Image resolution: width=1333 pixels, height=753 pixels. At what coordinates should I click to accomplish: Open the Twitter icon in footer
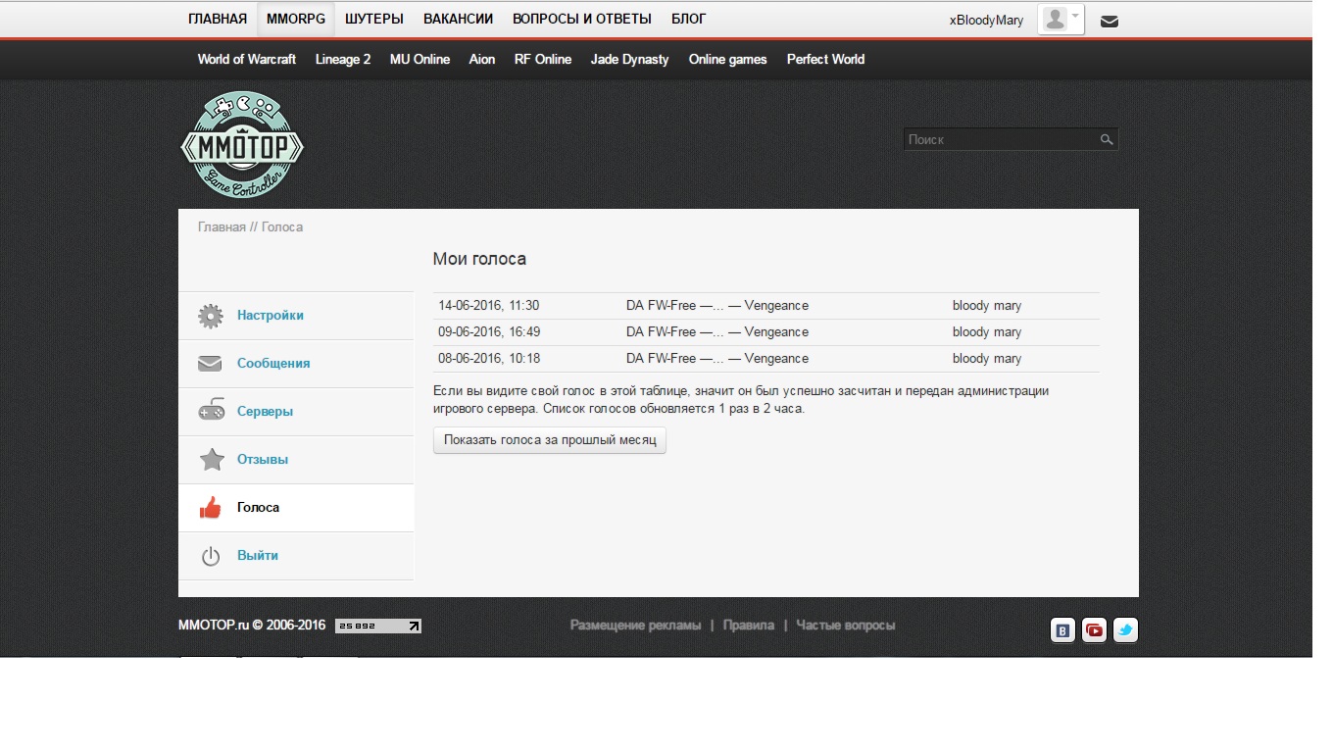pyautogui.click(x=1125, y=630)
